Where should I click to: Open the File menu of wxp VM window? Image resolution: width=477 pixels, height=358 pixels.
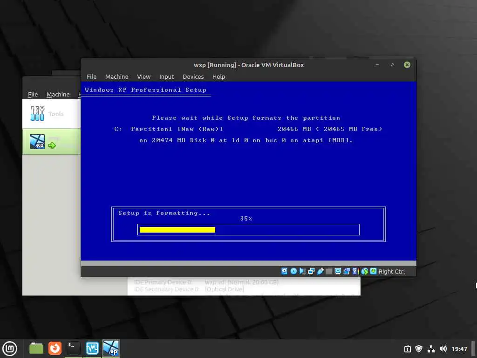point(91,77)
